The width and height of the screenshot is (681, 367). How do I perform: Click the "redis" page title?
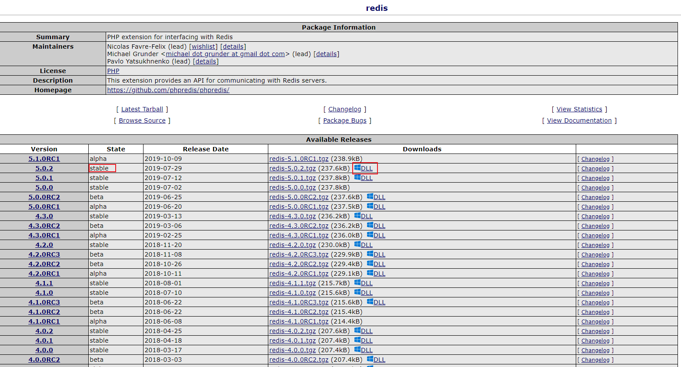tap(377, 8)
